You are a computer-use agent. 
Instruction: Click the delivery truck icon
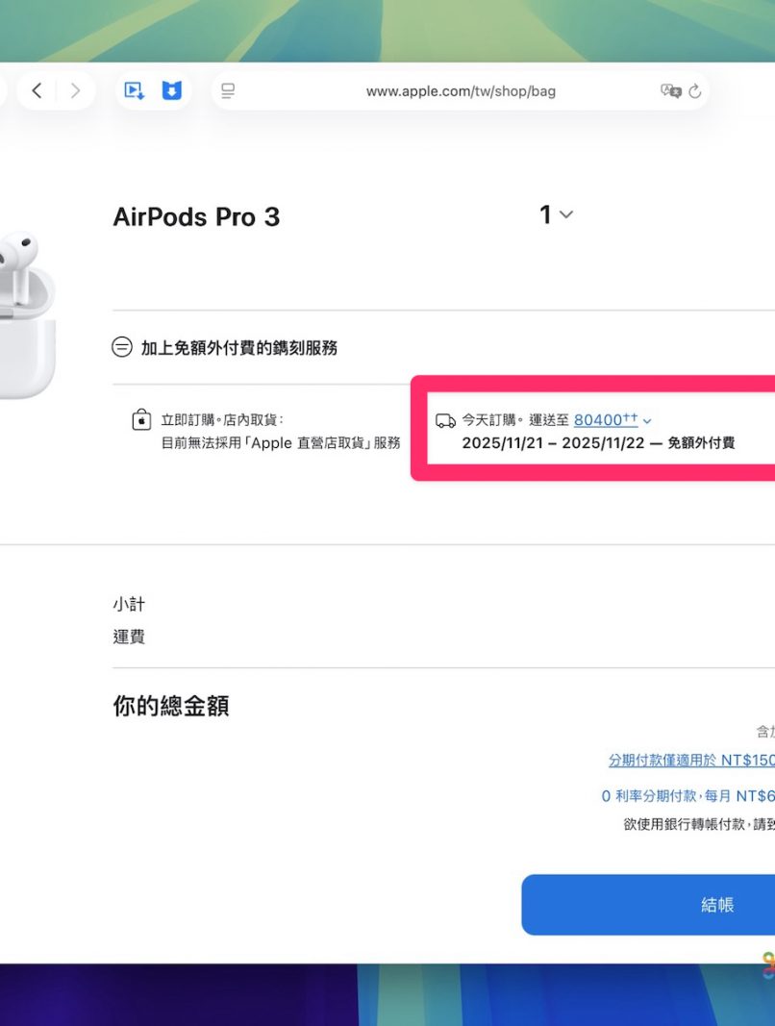click(445, 421)
